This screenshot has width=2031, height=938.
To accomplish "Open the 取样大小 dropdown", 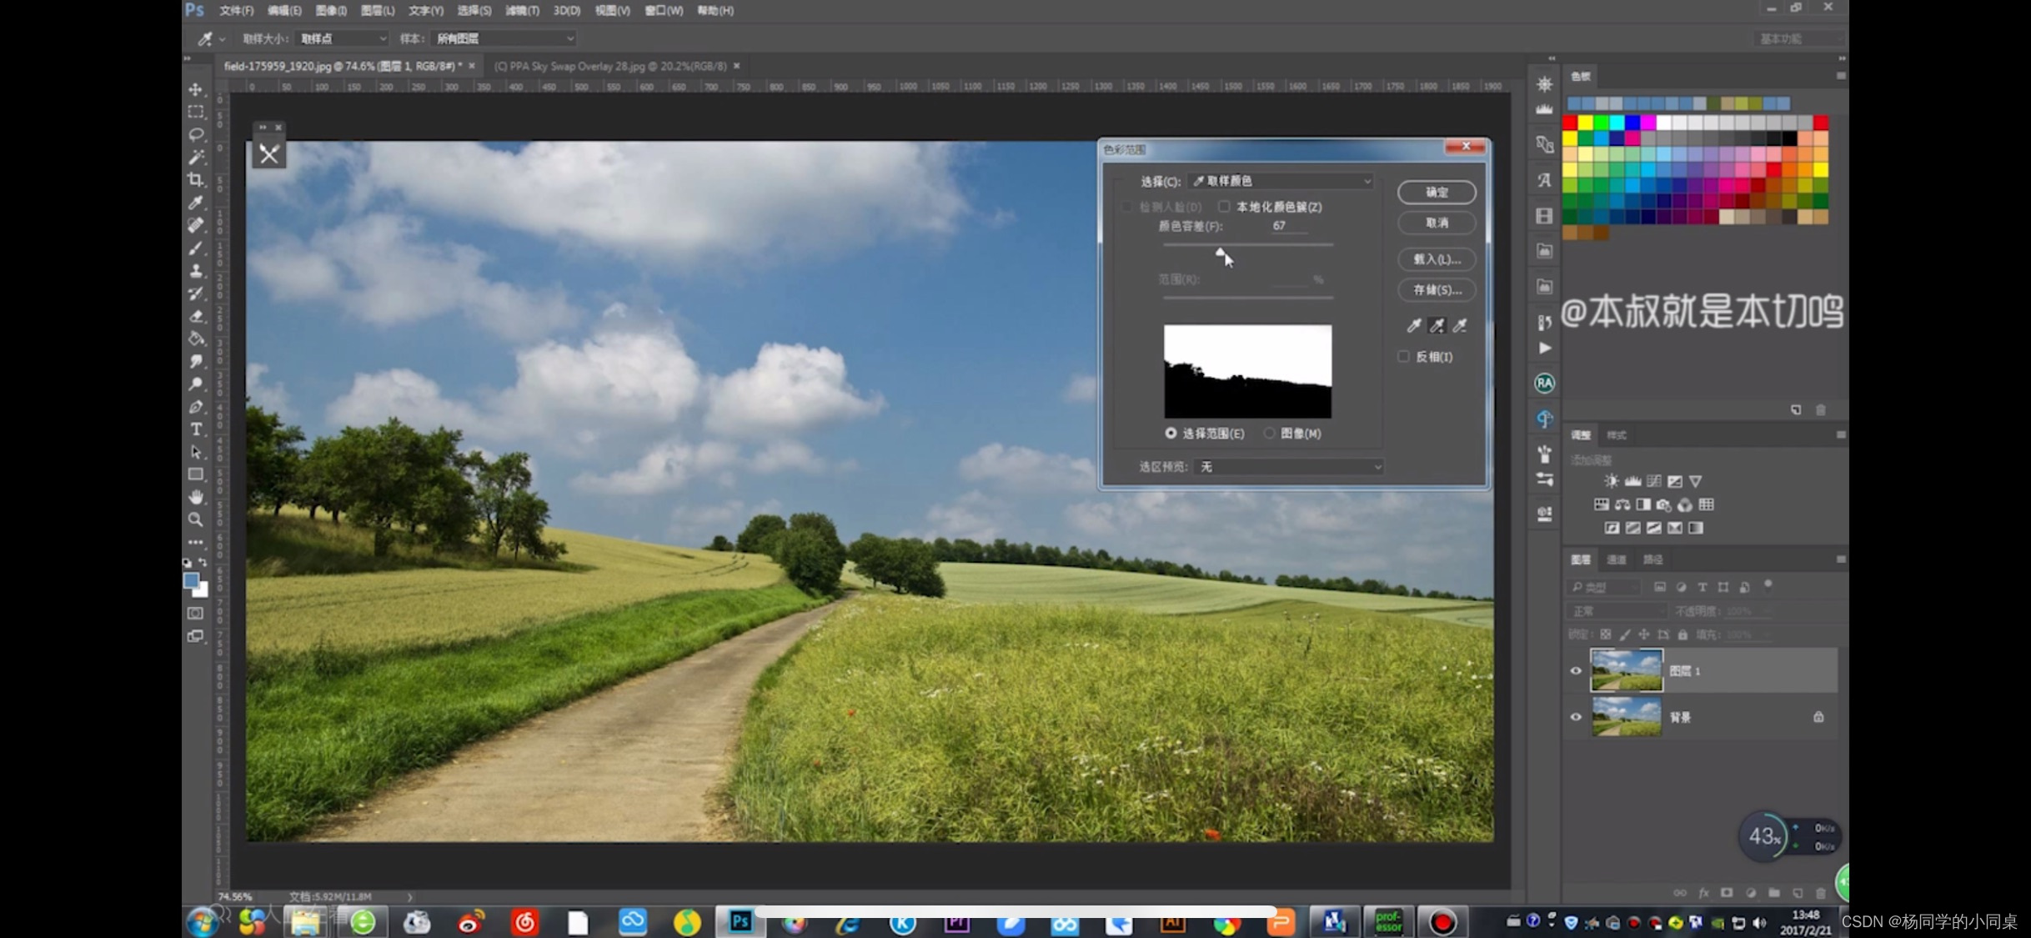I will 343,38.
